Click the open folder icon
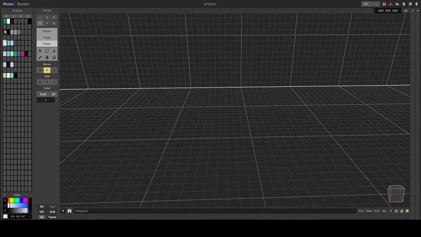The width and height of the screenshot is (421, 237). (397, 4)
